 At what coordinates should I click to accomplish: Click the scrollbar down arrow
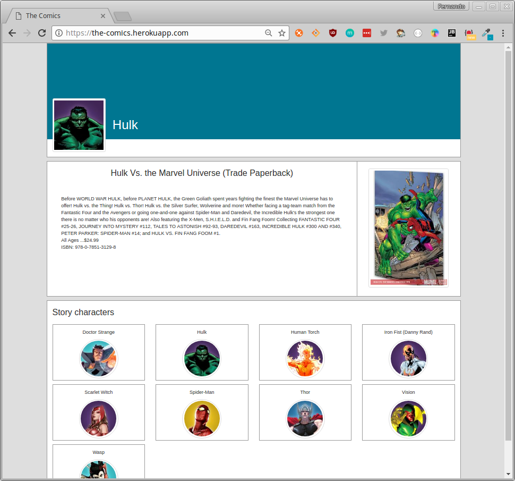point(508,474)
